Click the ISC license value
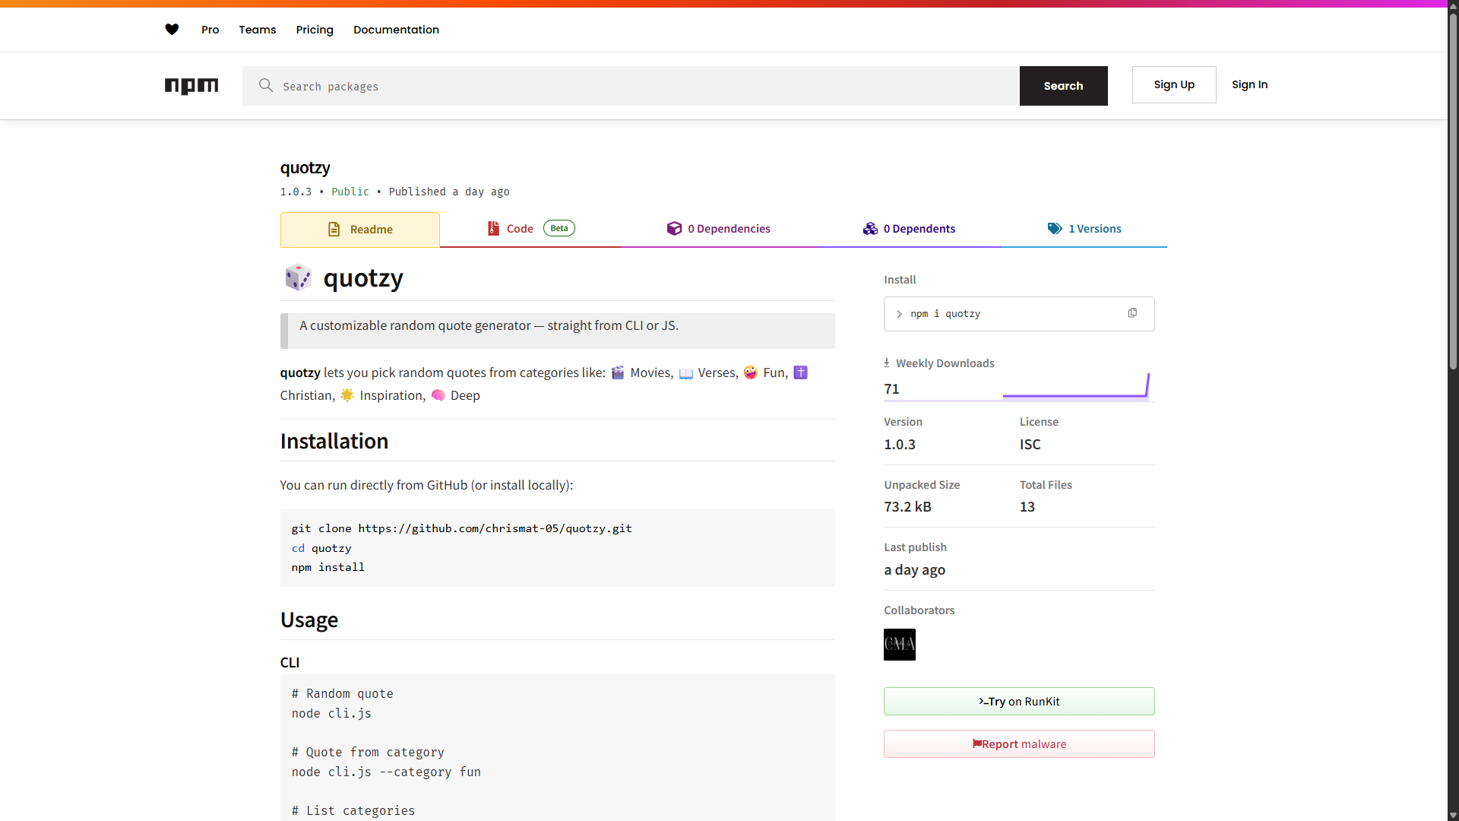 pos(1030,445)
